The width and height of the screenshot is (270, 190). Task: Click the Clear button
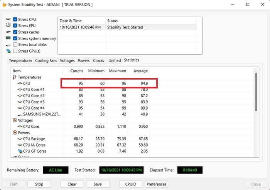(x=72, y=184)
